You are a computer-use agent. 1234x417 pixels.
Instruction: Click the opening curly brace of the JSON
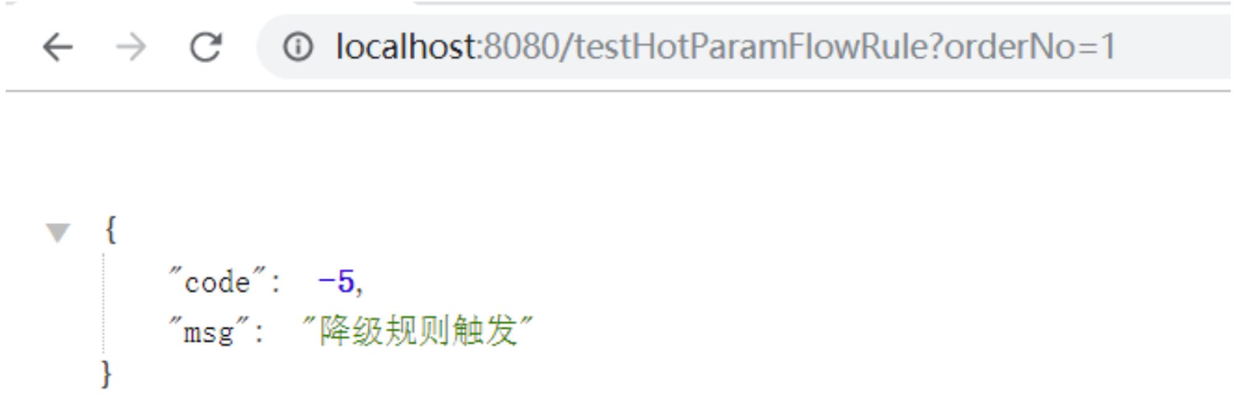[x=110, y=229]
